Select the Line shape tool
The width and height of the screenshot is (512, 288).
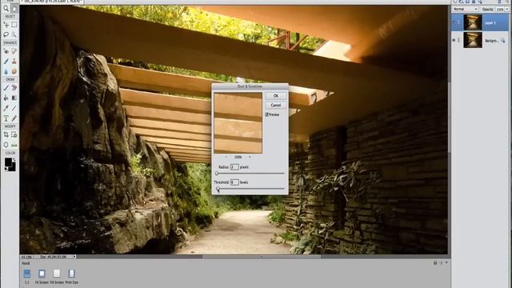14,108
